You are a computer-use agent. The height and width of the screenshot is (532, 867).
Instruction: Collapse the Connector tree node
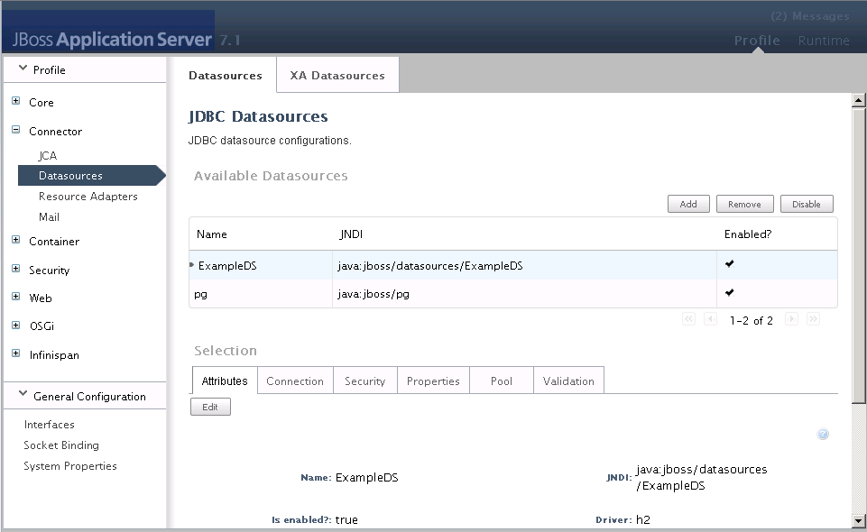(15, 131)
